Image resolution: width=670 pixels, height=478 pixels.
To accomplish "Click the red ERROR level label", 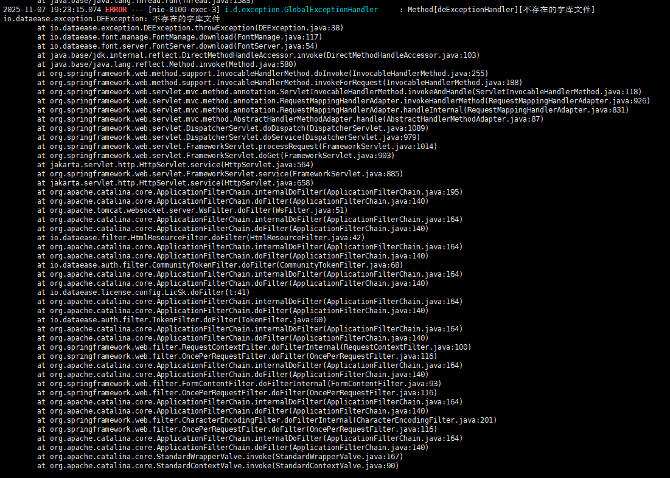I will point(116,10).
